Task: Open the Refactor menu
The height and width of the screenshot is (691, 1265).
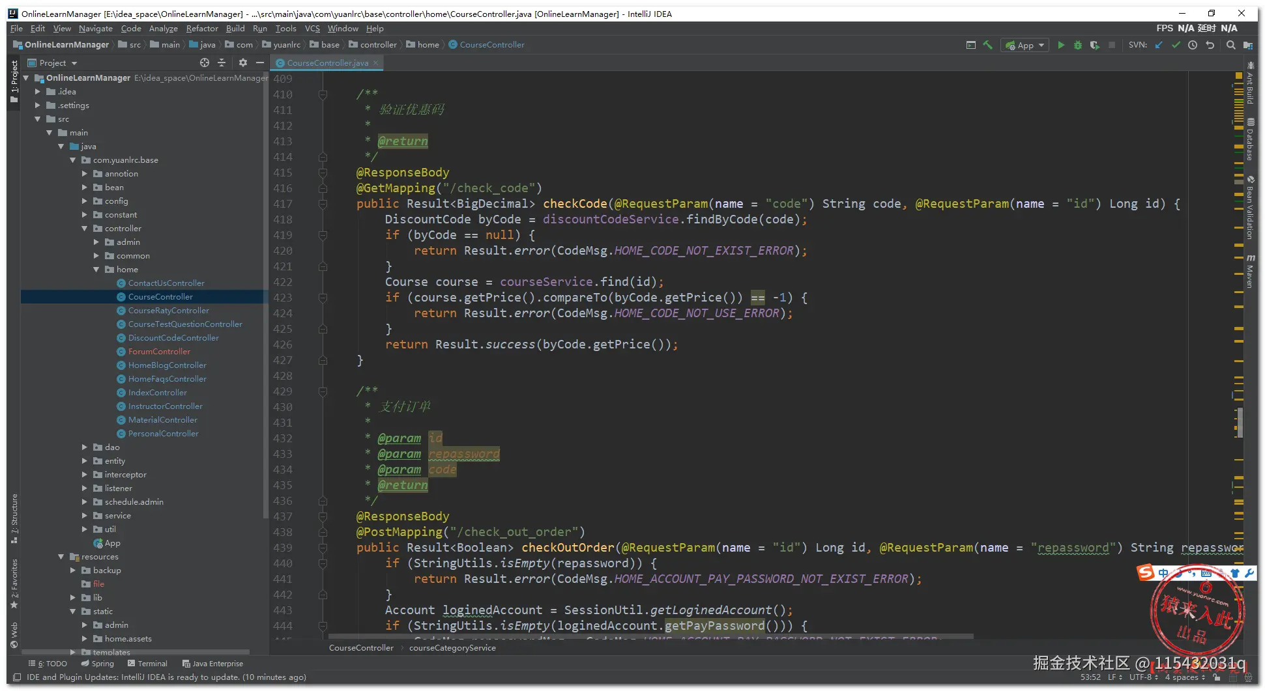Action: point(202,29)
